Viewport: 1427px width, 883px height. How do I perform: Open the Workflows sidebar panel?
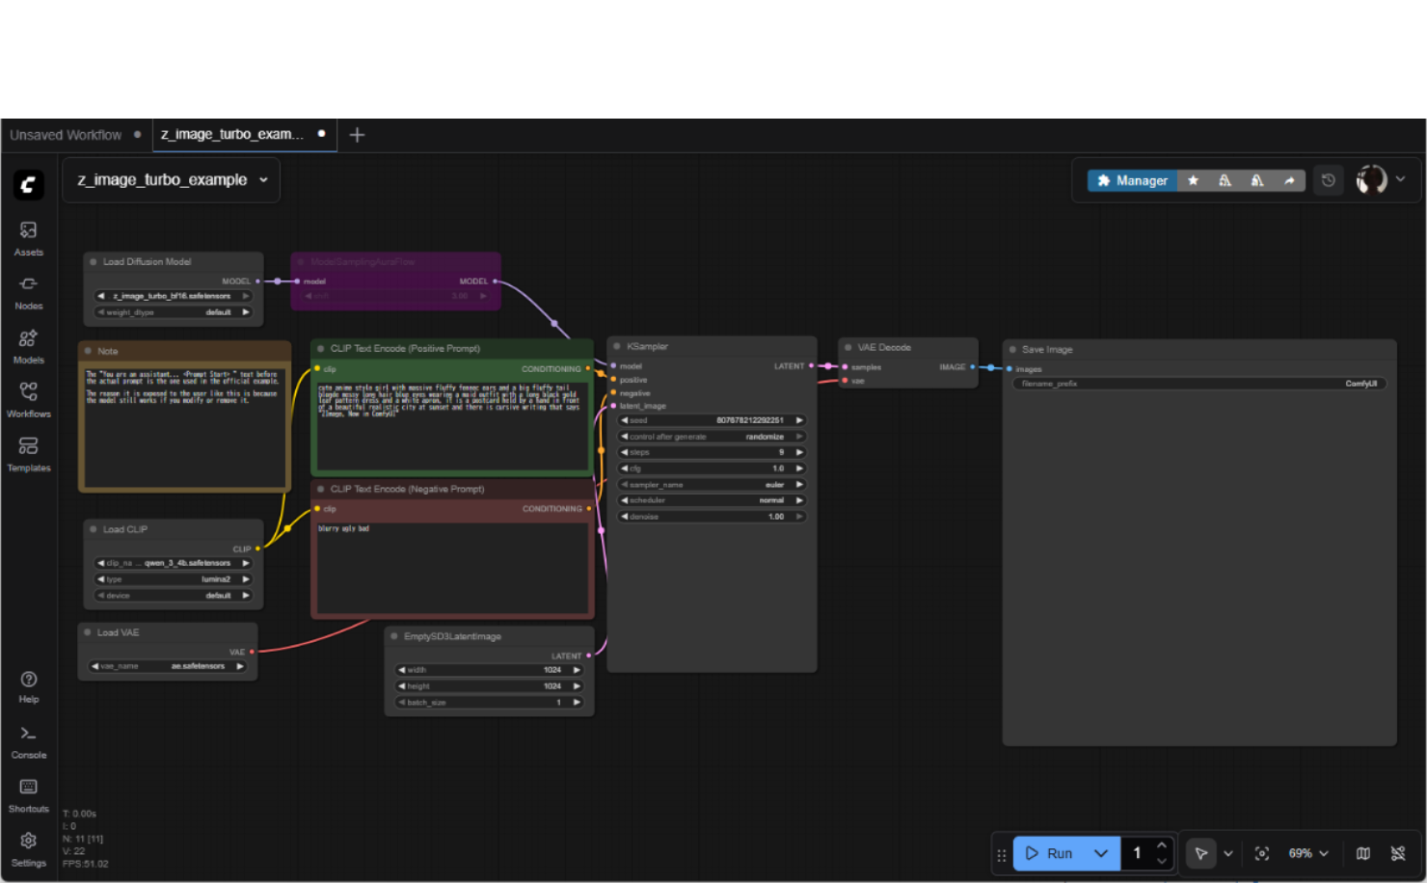pyautogui.click(x=28, y=399)
